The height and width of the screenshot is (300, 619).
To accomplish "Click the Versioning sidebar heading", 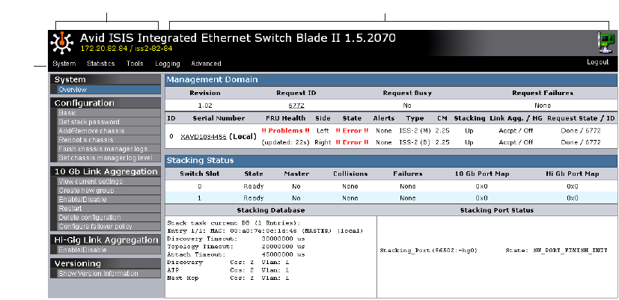I will pyautogui.click(x=106, y=263).
